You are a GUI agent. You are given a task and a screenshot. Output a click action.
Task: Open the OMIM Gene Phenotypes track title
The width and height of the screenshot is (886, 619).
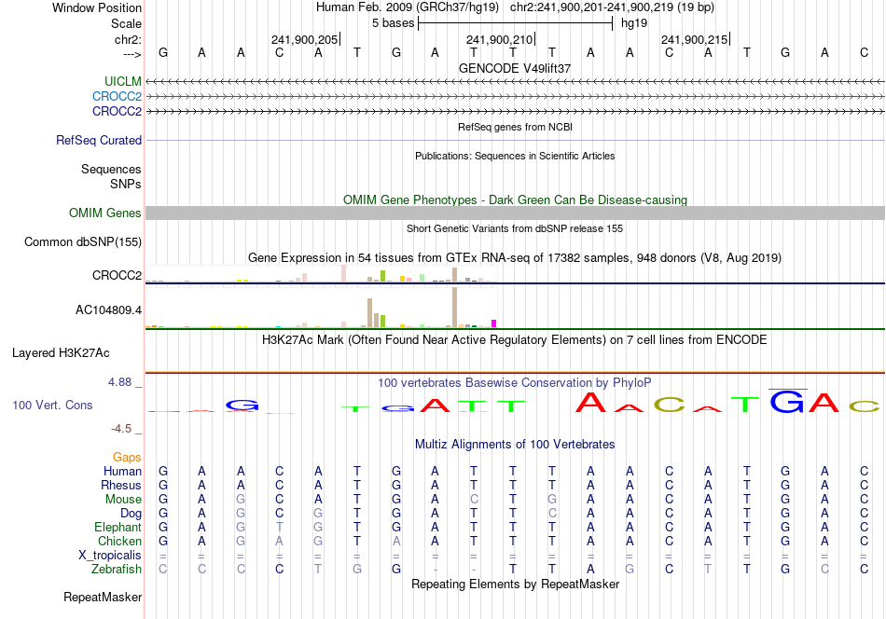tap(515, 199)
